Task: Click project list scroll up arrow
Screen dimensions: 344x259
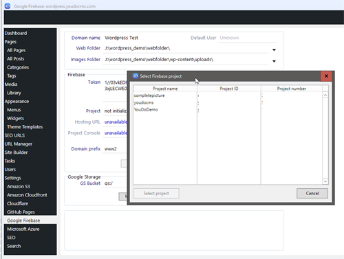Action: [325, 95]
